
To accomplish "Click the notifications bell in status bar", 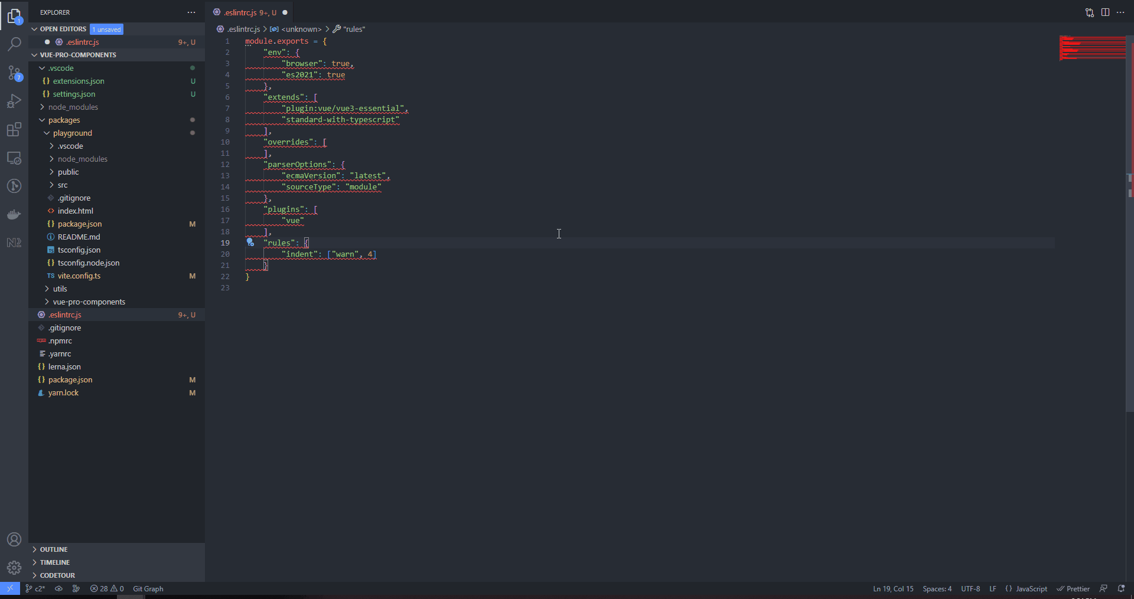I will coord(1121,588).
